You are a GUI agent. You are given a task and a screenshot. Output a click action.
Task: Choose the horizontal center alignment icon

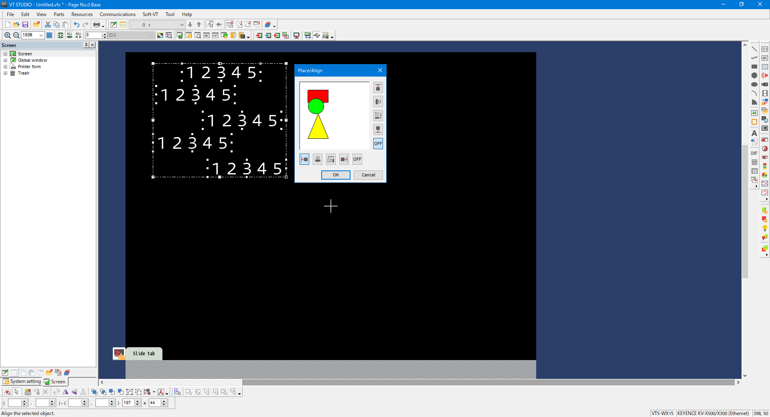(318, 160)
